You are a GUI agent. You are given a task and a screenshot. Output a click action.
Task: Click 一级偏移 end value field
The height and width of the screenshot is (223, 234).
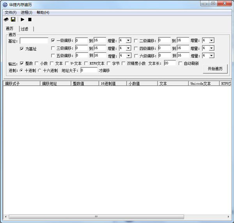(x=100, y=40)
